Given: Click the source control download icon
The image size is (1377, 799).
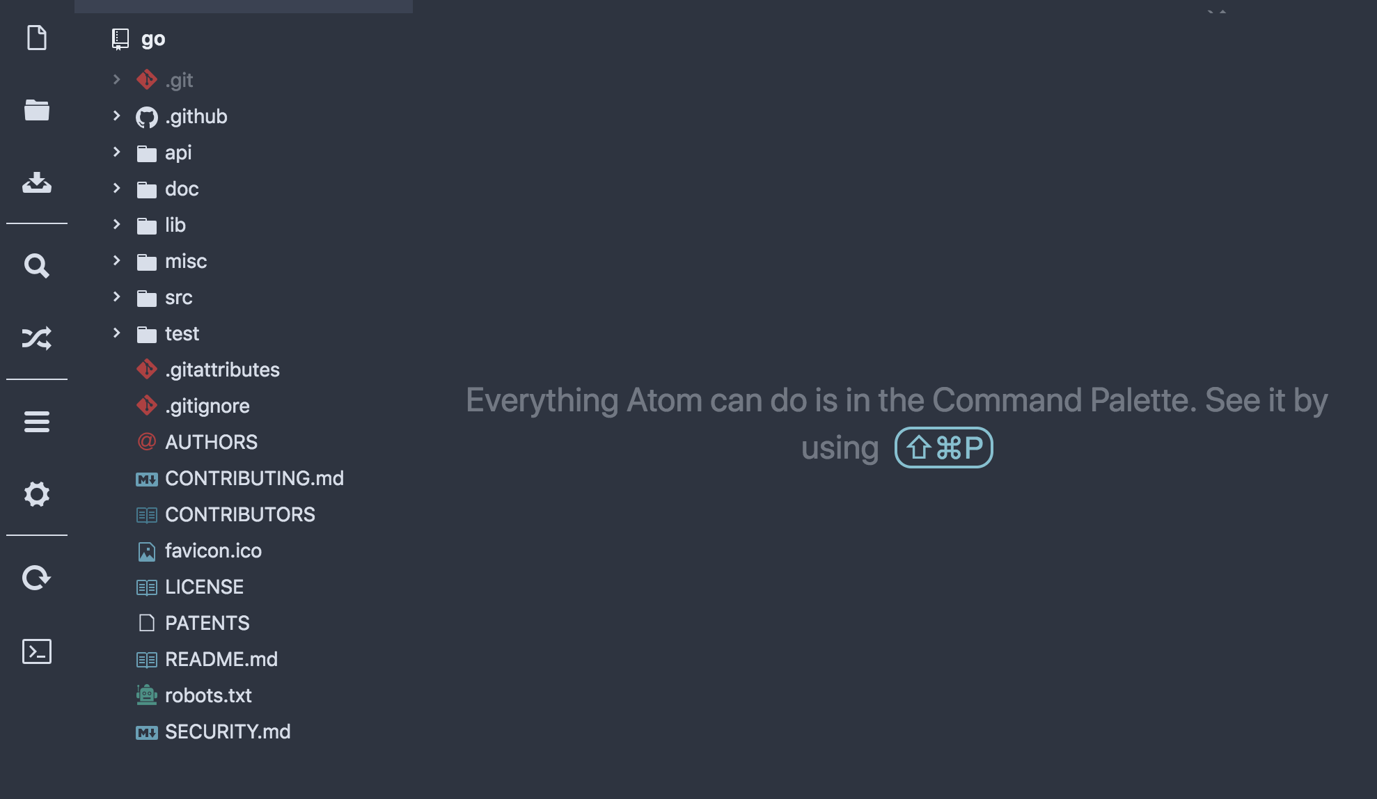Looking at the screenshot, I should coord(37,182).
